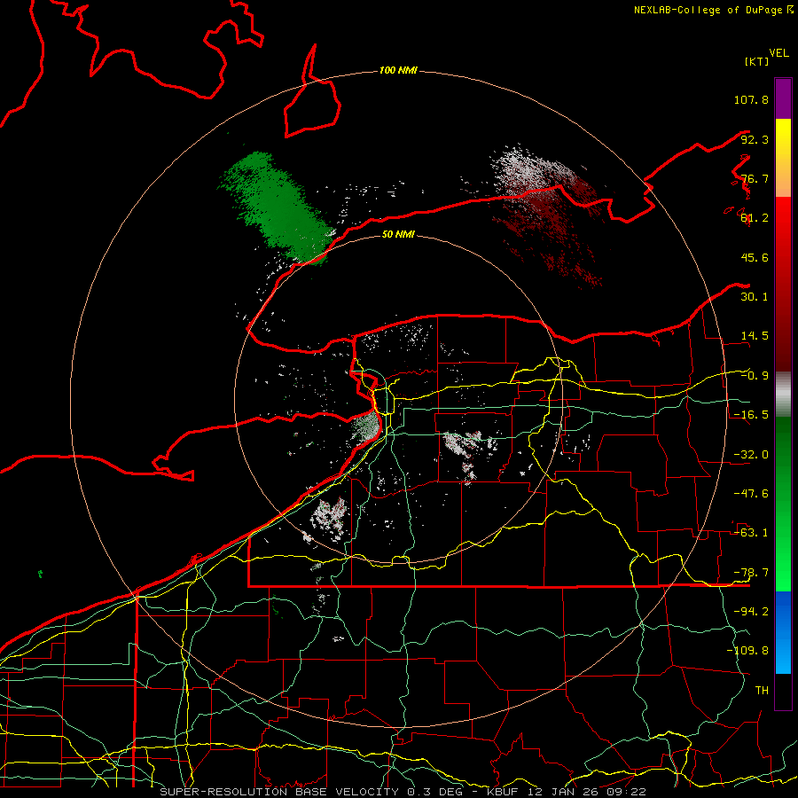The height and width of the screenshot is (798, 798).
Task: Click the -47.6 velocity scale value
Action: (x=751, y=494)
